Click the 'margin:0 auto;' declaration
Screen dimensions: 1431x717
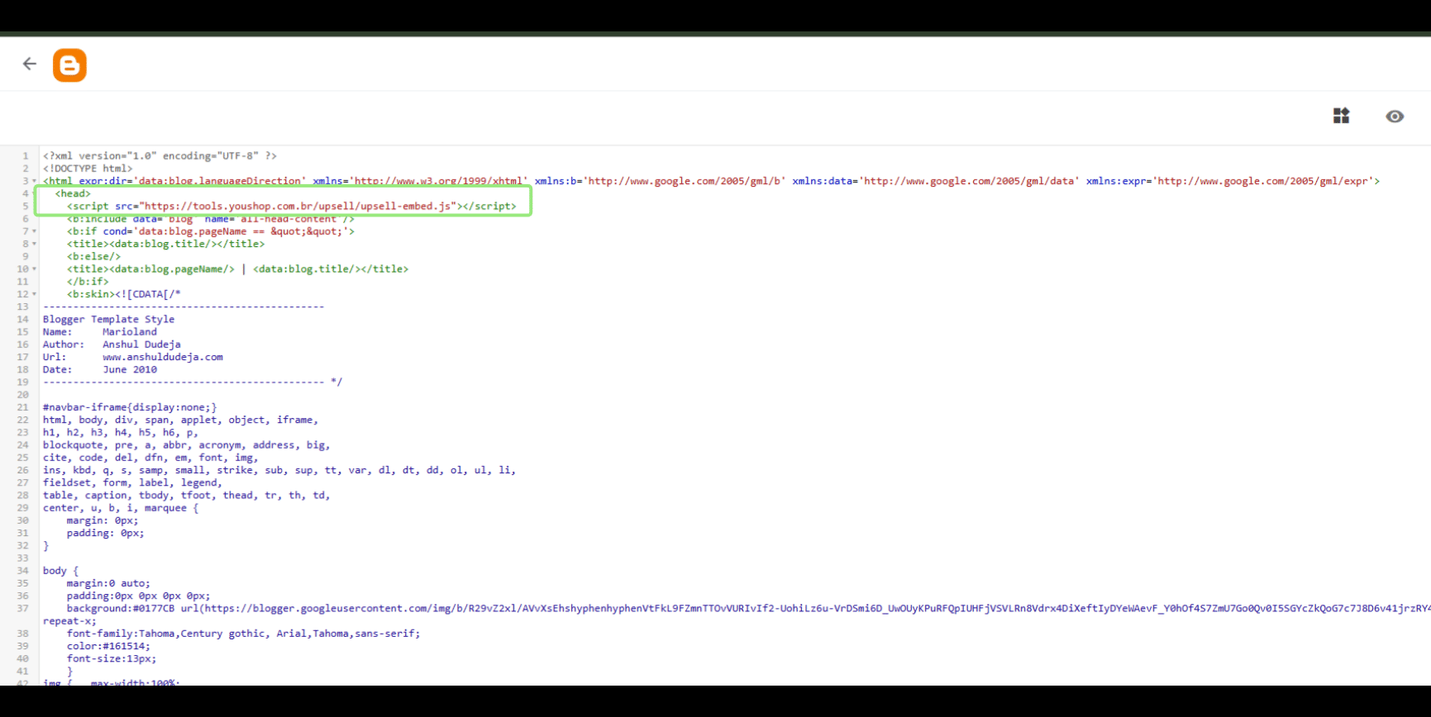click(x=108, y=583)
